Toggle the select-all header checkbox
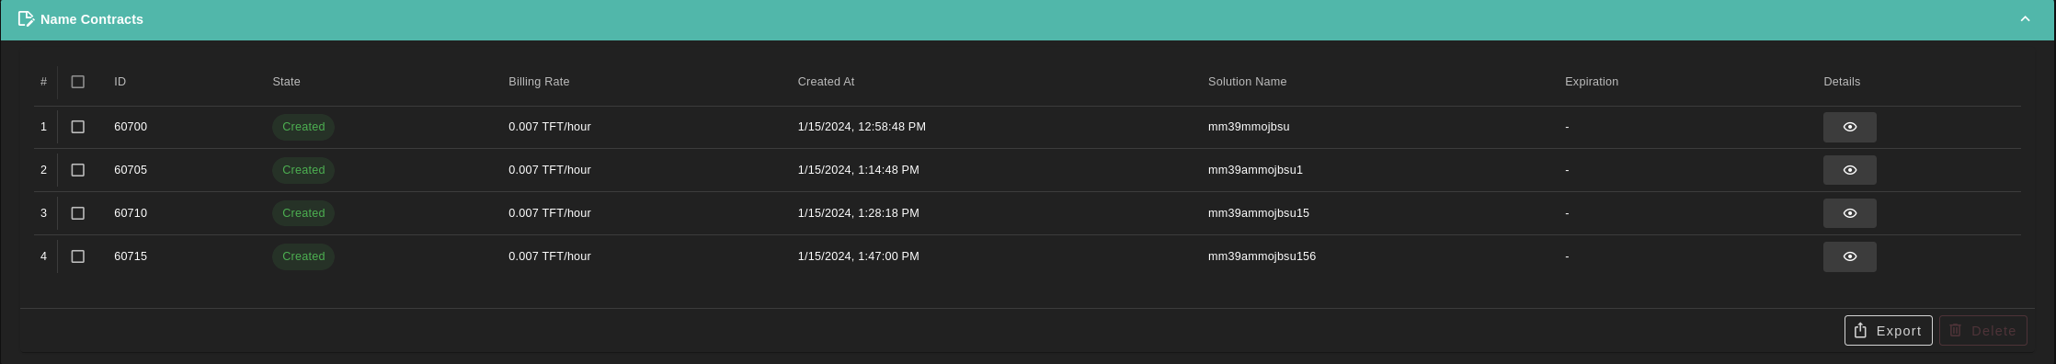 tap(78, 82)
